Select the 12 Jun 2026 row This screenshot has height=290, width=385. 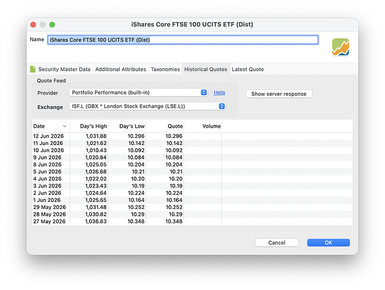(193, 136)
